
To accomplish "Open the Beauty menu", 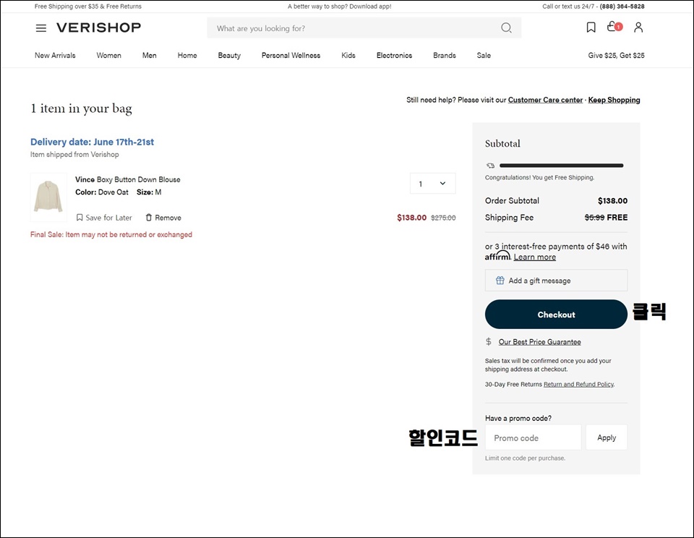I will coord(229,56).
